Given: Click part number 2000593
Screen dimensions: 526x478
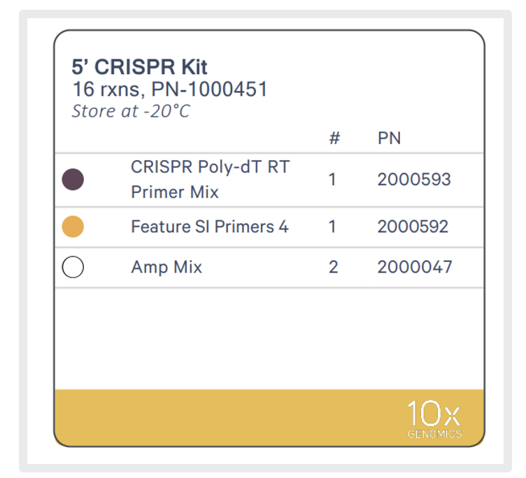Looking at the screenshot, I should pos(414,180).
